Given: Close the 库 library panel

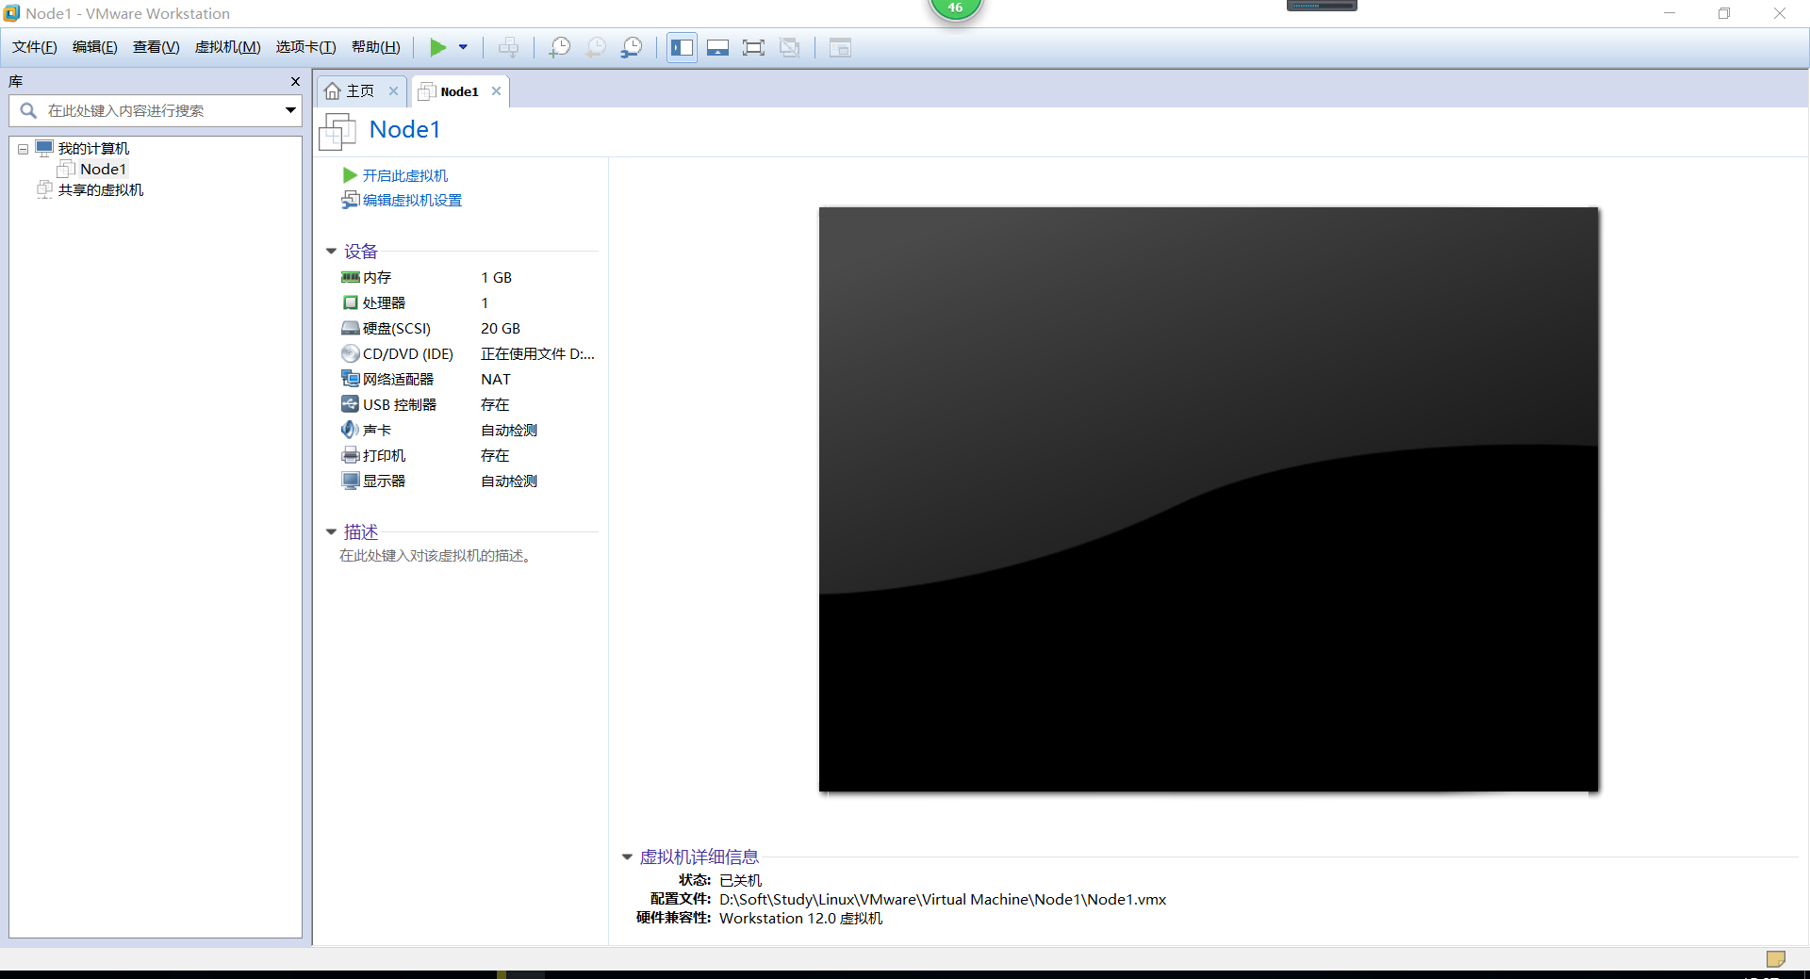Looking at the screenshot, I should click(x=295, y=82).
